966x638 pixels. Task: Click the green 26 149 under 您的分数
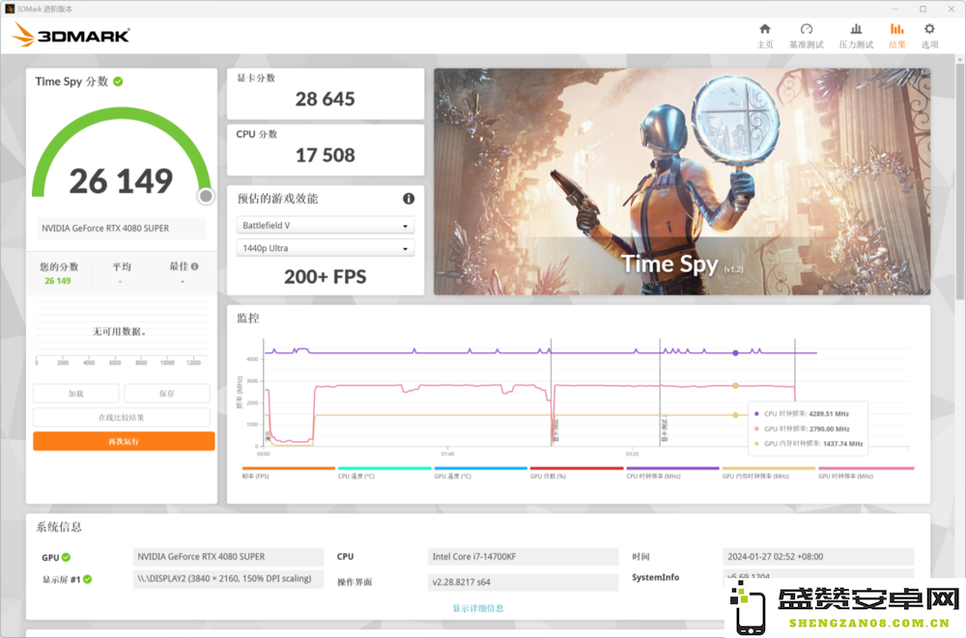point(57,281)
